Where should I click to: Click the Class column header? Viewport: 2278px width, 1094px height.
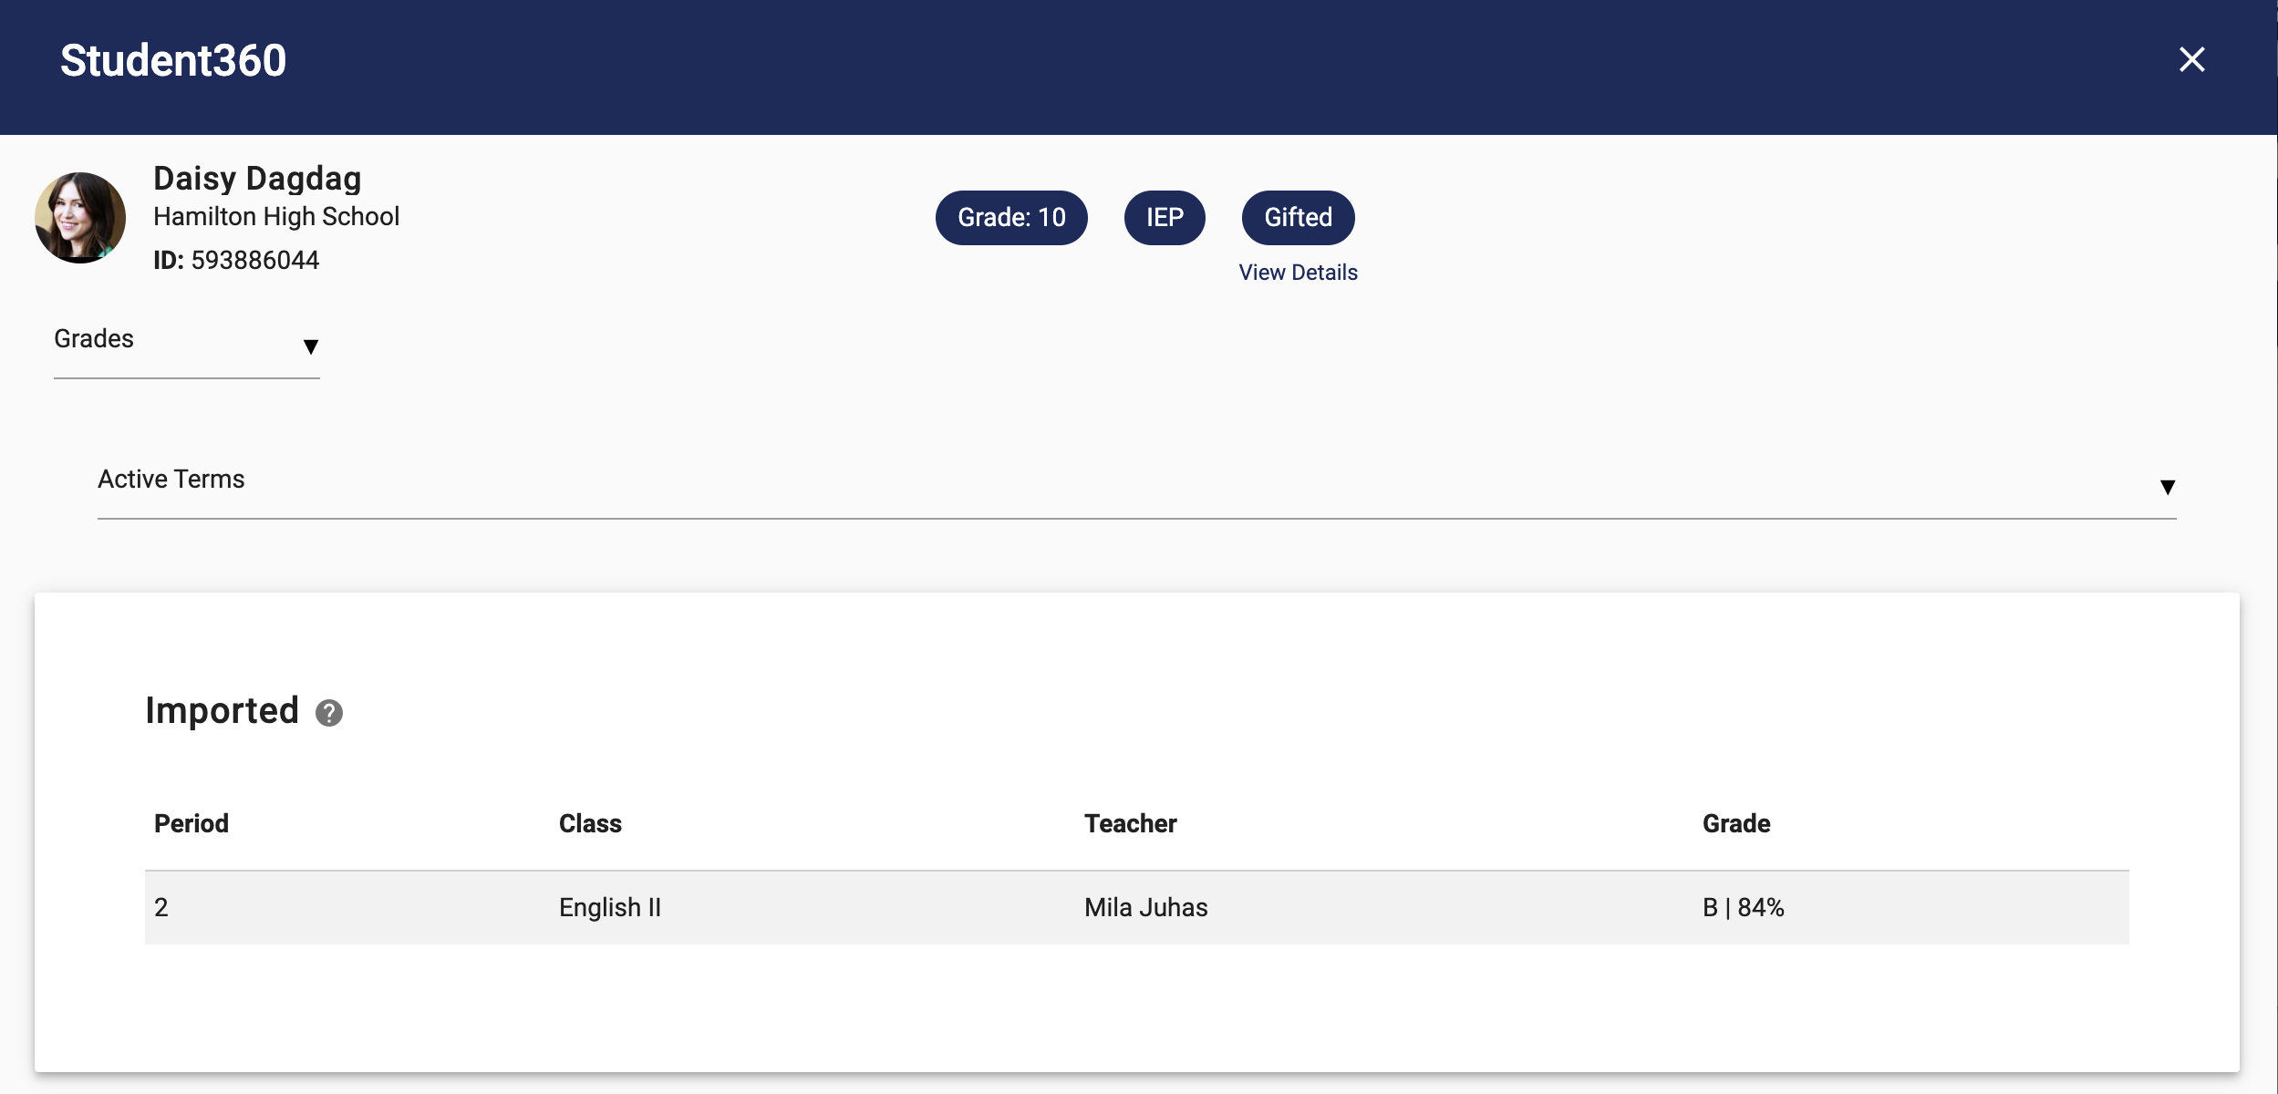pyautogui.click(x=590, y=823)
